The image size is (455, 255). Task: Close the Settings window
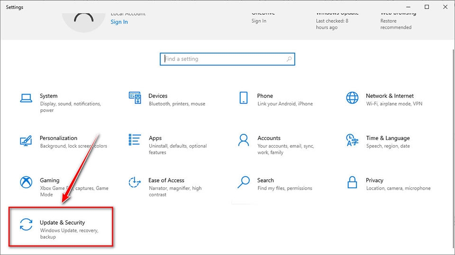pos(445,7)
